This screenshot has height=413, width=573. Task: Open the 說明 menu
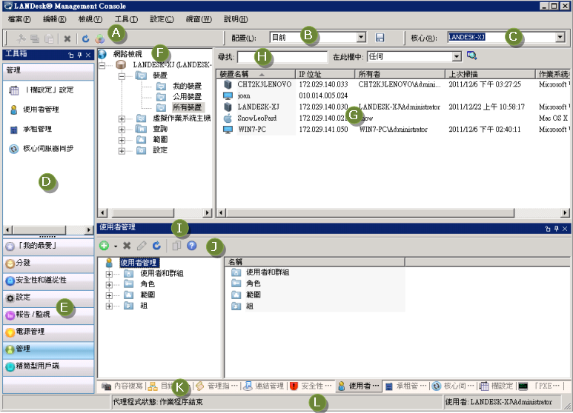pyautogui.click(x=235, y=19)
